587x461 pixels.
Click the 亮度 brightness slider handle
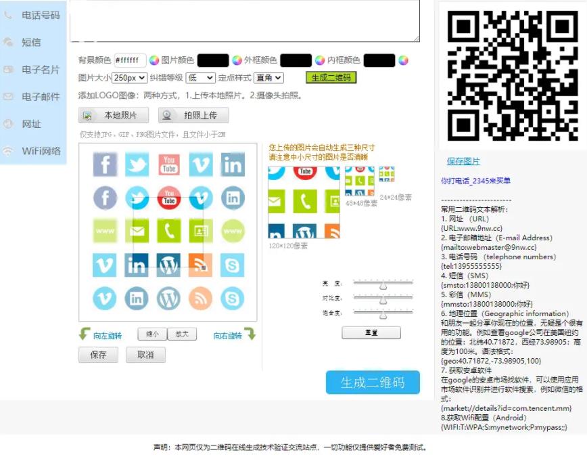point(383,286)
